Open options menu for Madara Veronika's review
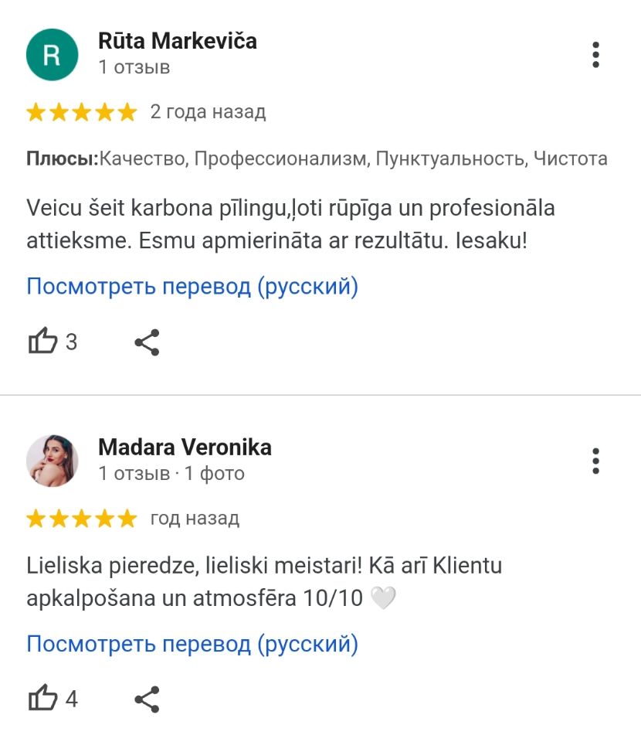The height and width of the screenshot is (742, 641). (x=595, y=461)
